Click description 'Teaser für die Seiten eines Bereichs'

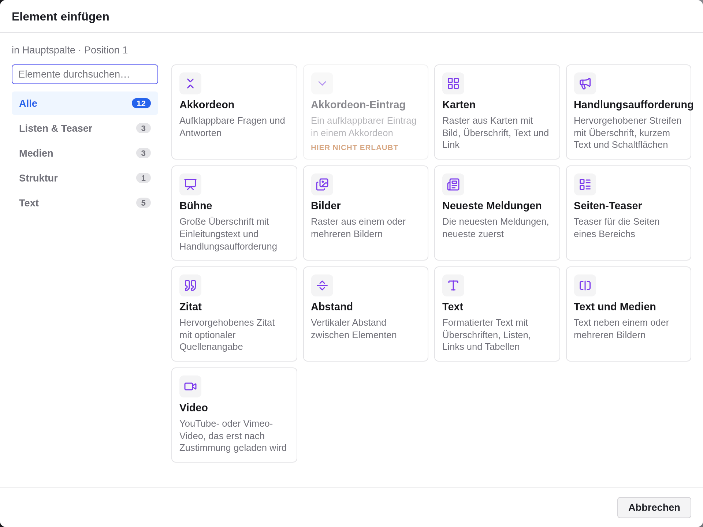pyautogui.click(x=617, y=228)
